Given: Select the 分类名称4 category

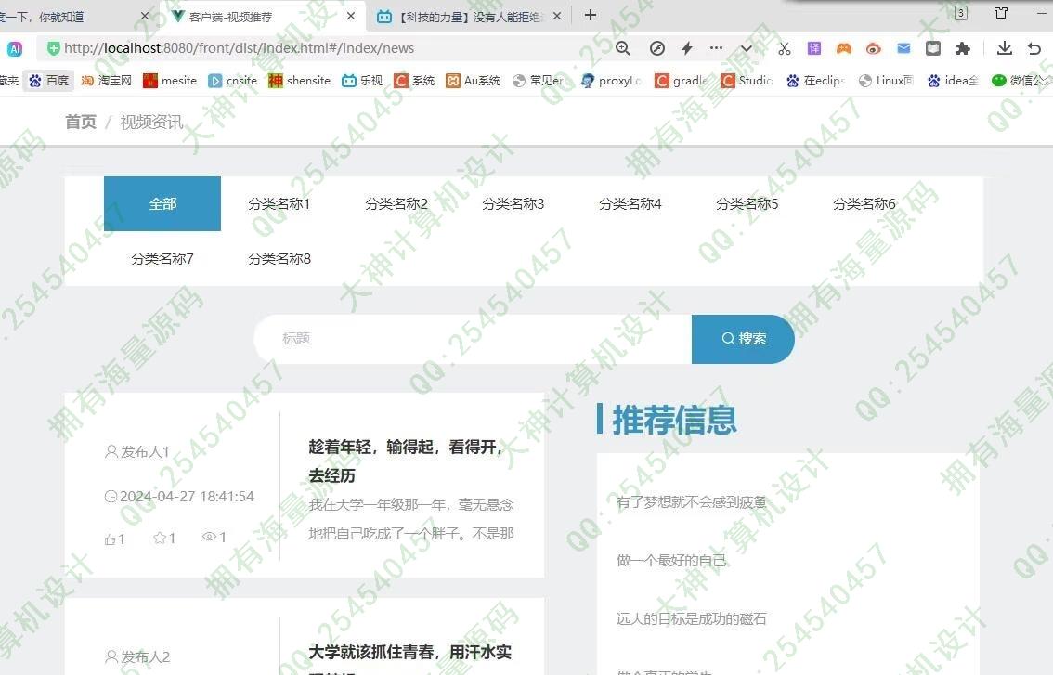Looking at the screenshot, I should pos(630,203).
